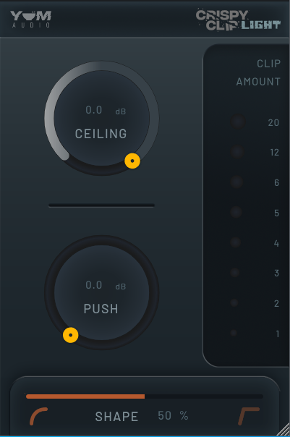The height and width of the screenshot is (437, 290).
Task: Click the 6 dB clip amount LED
Action: coord(236,182)
